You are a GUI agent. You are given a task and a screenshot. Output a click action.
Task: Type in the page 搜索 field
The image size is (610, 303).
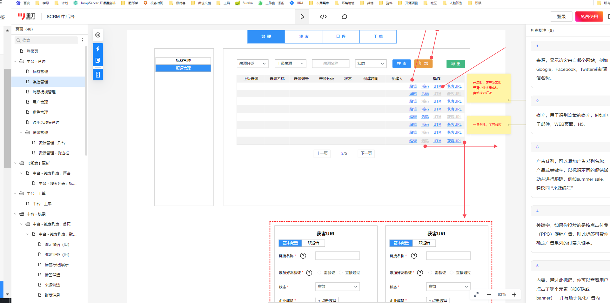pos(46,40)
